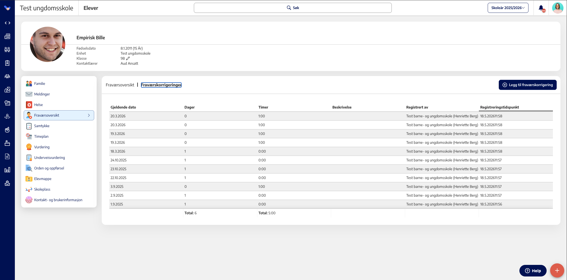The image size is (567, 280).
Task: Switch to the Fraværsoversikt tab
Action: click(120, 85)
